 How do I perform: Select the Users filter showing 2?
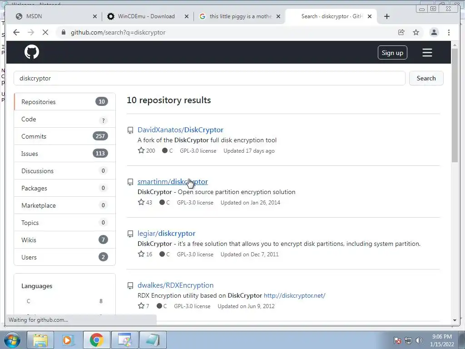pyautogui.click(x=64, y=257)
